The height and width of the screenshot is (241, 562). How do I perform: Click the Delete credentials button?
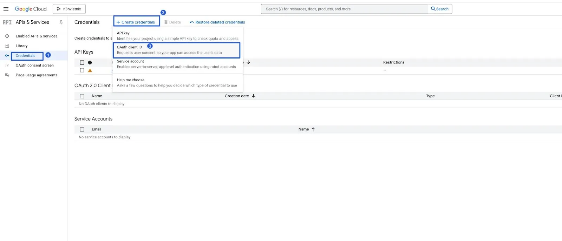pyautogui.click(x=172, y=22)
